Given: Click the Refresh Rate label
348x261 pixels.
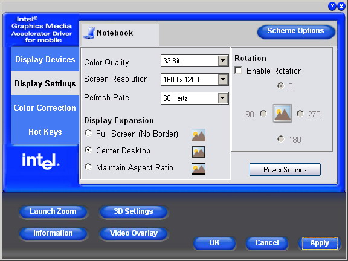Looking at the screenshot, I should tap(106, 97).
